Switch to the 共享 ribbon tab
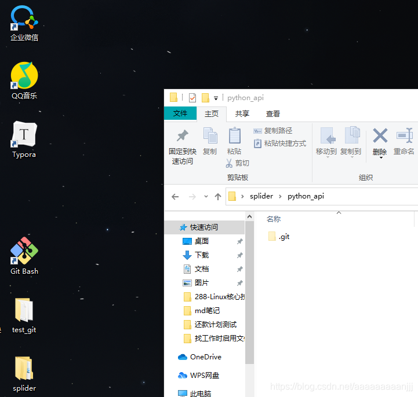The width and height of the screenshot is (418, 397). 242,114
